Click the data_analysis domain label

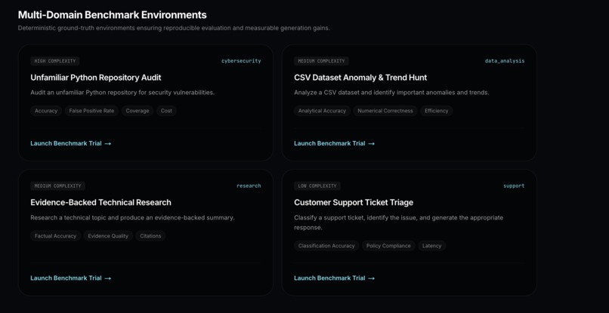click(505, 61)
